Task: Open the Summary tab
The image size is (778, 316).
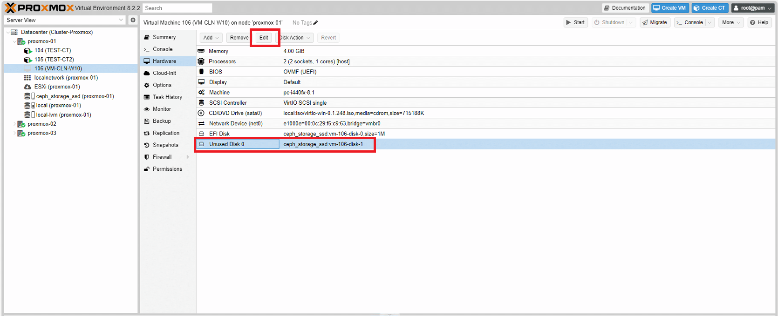Action: coord(168,37)
